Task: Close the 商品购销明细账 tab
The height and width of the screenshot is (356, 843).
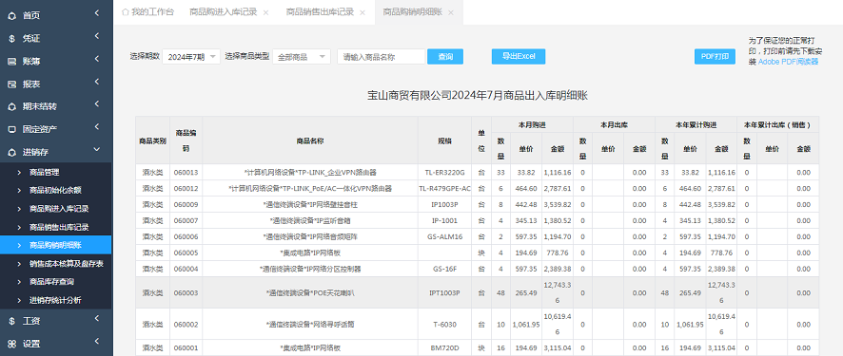Action: [x=451, y=12]
